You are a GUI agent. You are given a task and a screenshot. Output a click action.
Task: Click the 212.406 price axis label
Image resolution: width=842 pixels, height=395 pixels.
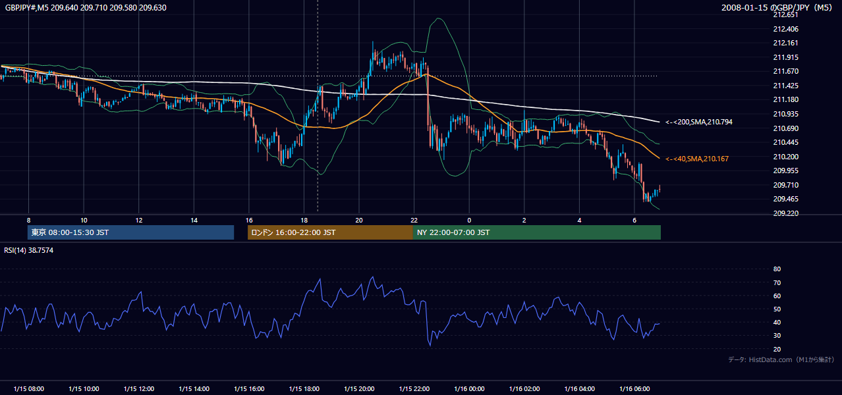pyautogui.click(x=786, y=29)
